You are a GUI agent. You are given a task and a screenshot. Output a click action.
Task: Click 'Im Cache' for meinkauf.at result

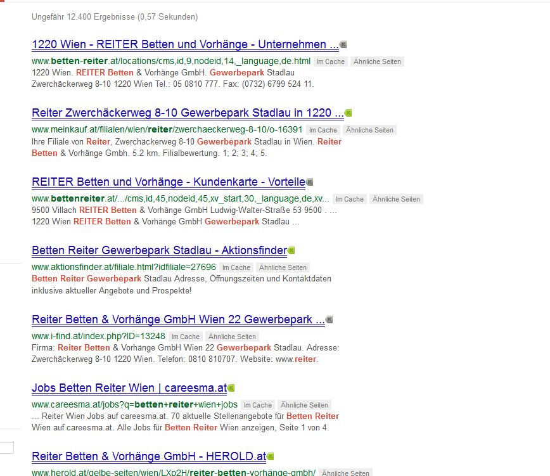[x=323, y=130]
